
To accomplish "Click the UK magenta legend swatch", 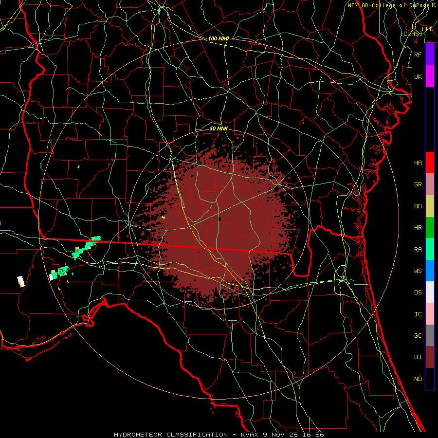I will click(x=430, y=76).
